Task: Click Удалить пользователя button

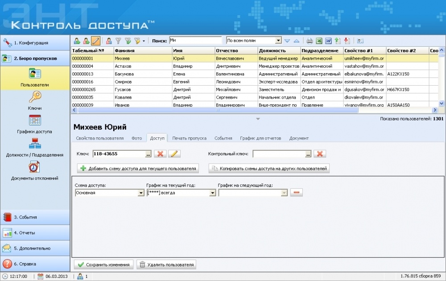Action: tap(166, 264)
